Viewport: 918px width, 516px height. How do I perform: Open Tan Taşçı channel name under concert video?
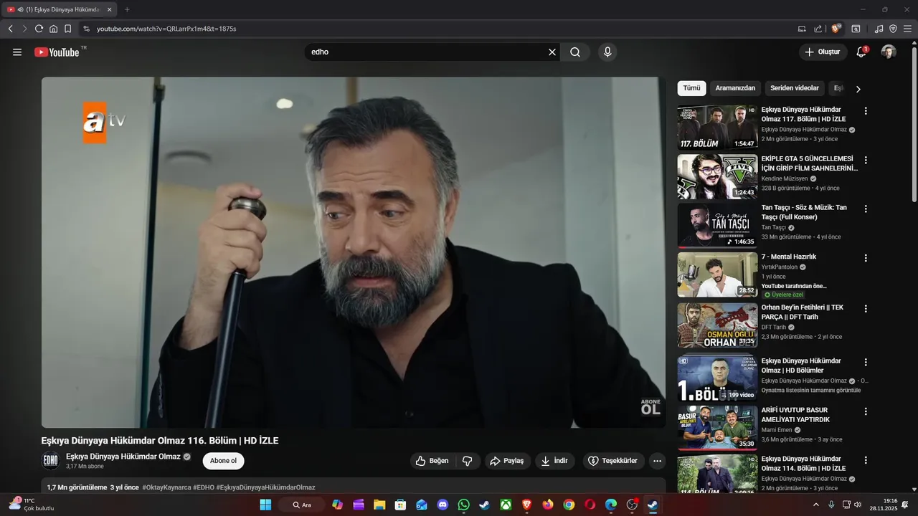point(774,227)
